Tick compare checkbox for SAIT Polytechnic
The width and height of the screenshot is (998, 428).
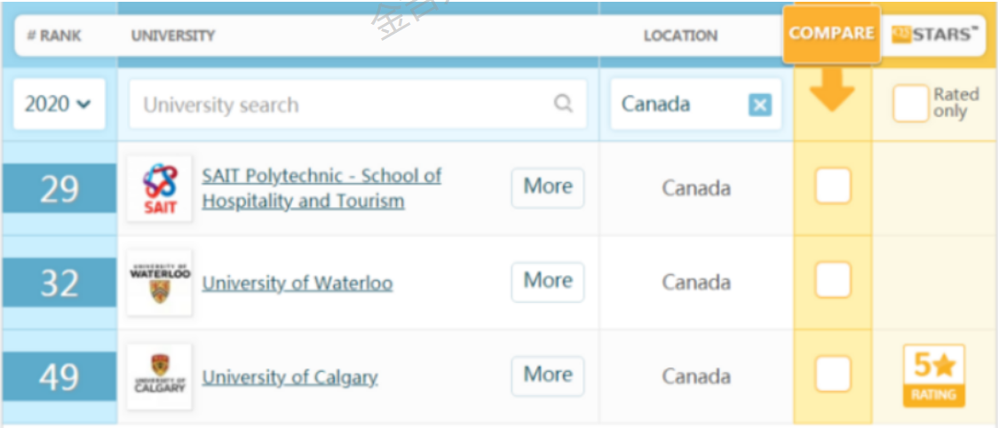tap(833, 186)
